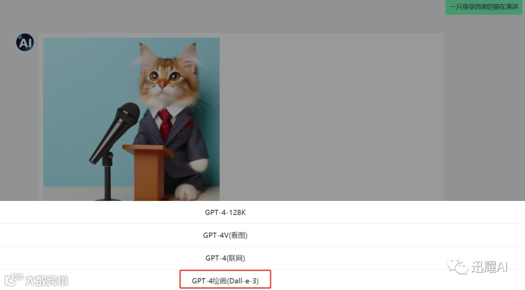Select GPT-4绘画(Dall-e-3) highlighted in red
The height and width of the screenshot is (290, 525).
pyautogui.click(x=226, y=280)
